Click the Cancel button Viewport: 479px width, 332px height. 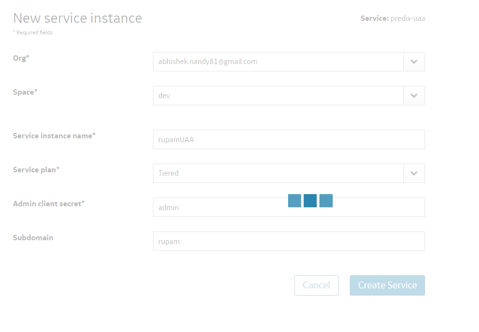coord(316,285)
